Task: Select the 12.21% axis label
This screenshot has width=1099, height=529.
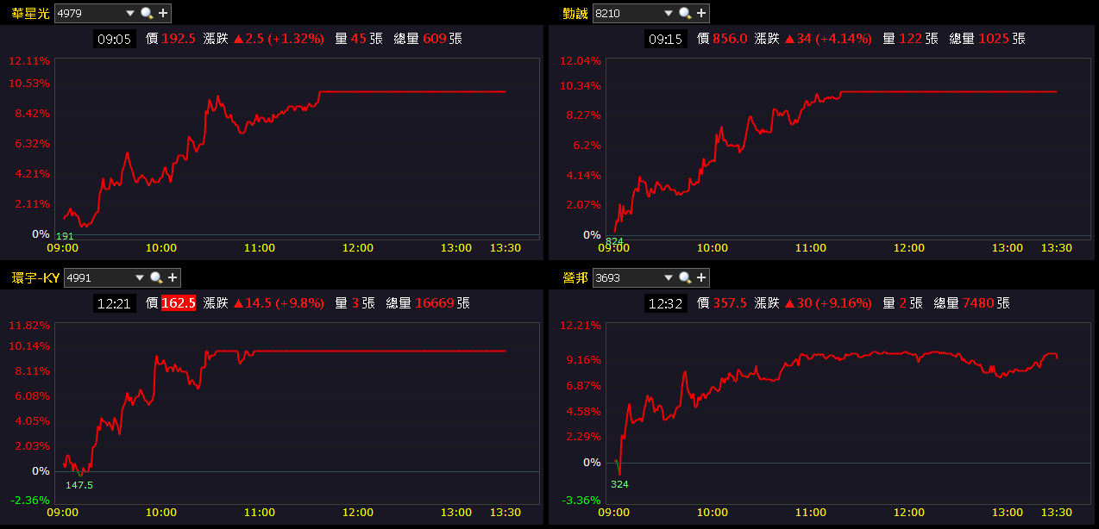Action: [x=581, y=325]
